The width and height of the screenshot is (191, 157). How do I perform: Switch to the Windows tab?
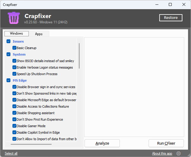(17, 33)
